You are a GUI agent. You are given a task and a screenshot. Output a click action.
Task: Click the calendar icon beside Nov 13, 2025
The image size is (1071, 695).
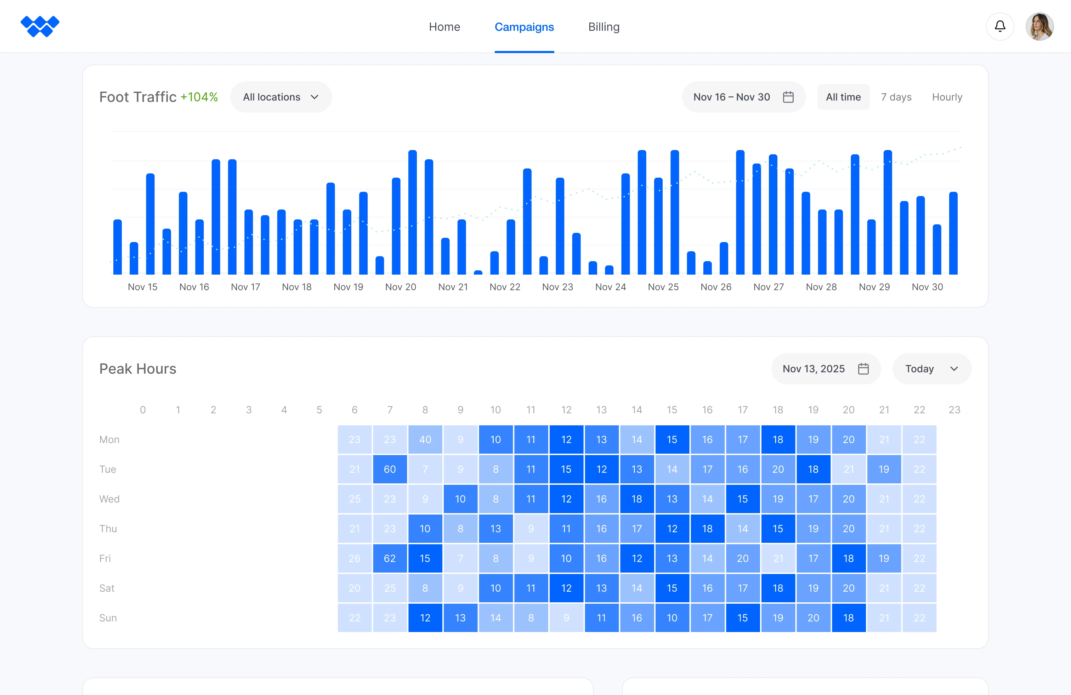(x=863, y=369)
